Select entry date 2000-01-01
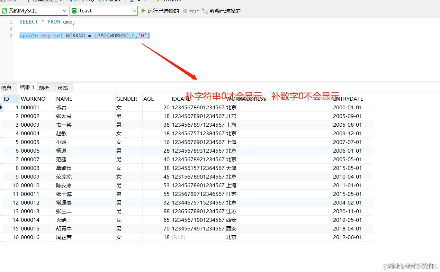The width and height of the screenshot is (440, 272). (x=352, y=107)
